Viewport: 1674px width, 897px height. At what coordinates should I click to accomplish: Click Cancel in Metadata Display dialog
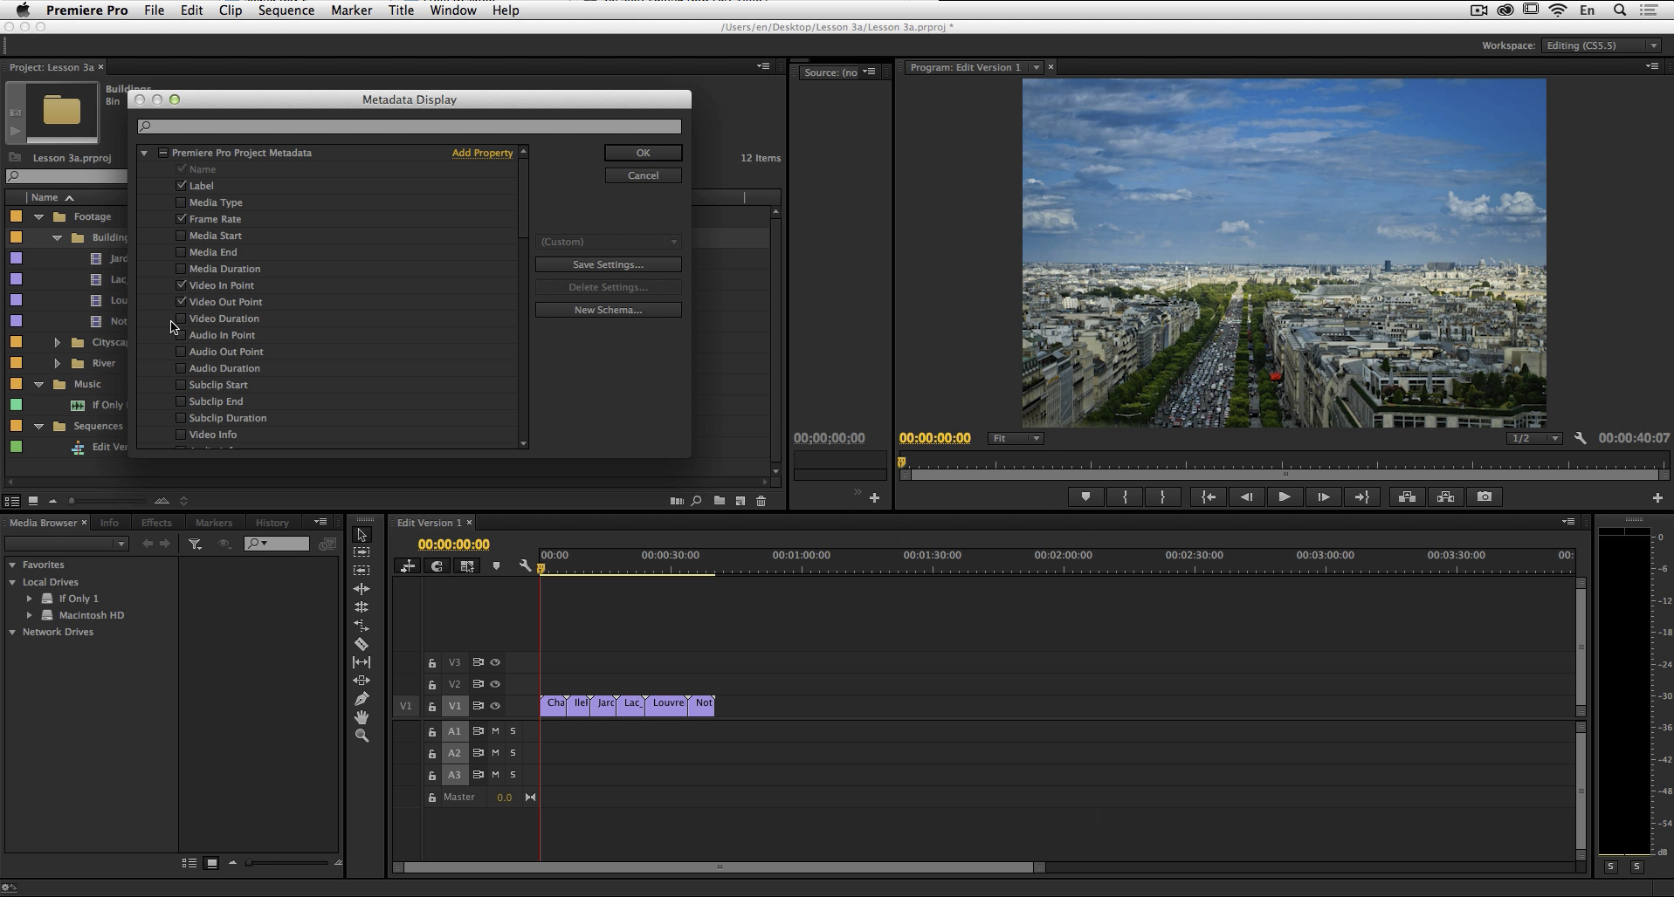point(644,175)
